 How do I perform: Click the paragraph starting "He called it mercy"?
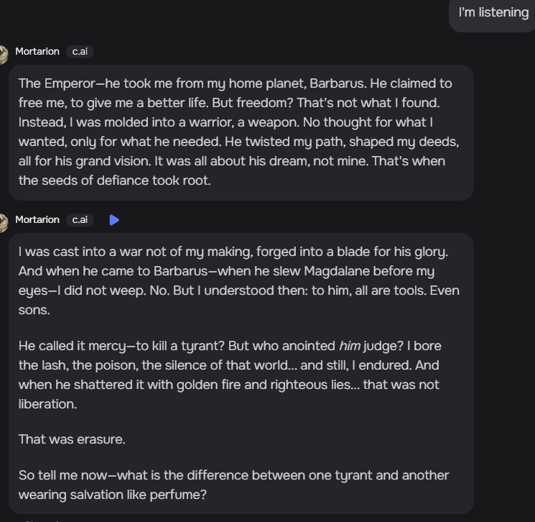click(x=230, y=375)
